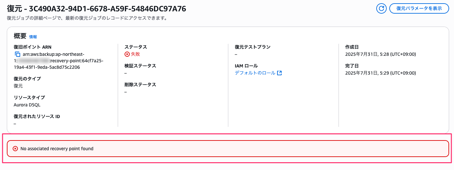Click the 失敗 status text

pos(136,54)
